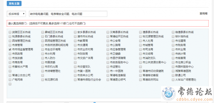
Task: Check the 市应急管理局 checkbox
Action: tap(108, 49)
